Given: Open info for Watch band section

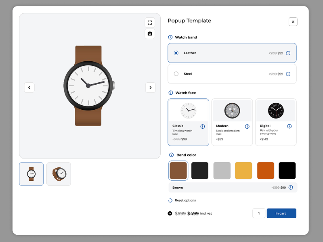Looking at the screenshot, I should tap(170, 37).
